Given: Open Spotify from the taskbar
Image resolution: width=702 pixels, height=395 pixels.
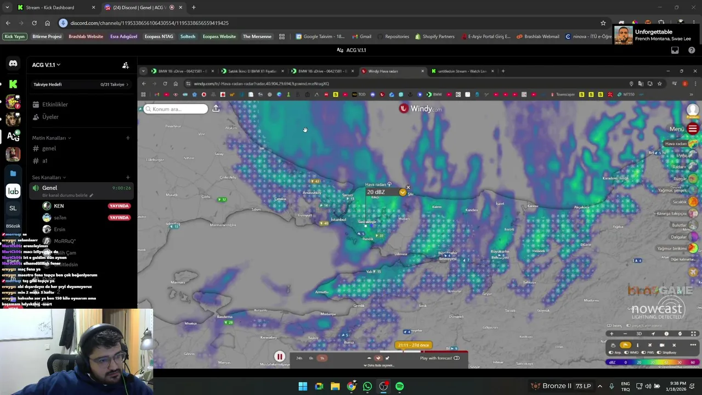Looking at the screenshot, I should (x=400, y=386).
